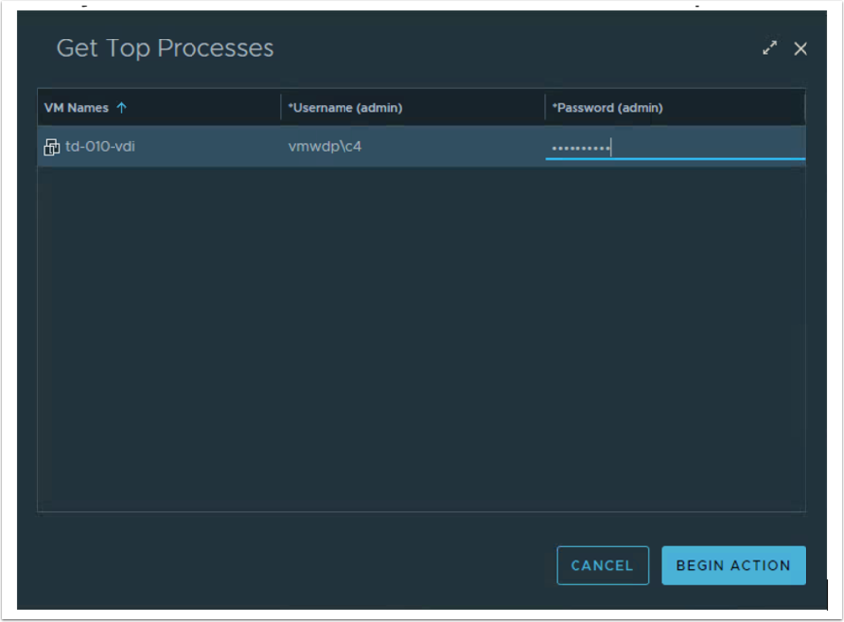The image size is (844, 622).
Task: Click the empty footer space left of CANCEL
Action: 296,566
